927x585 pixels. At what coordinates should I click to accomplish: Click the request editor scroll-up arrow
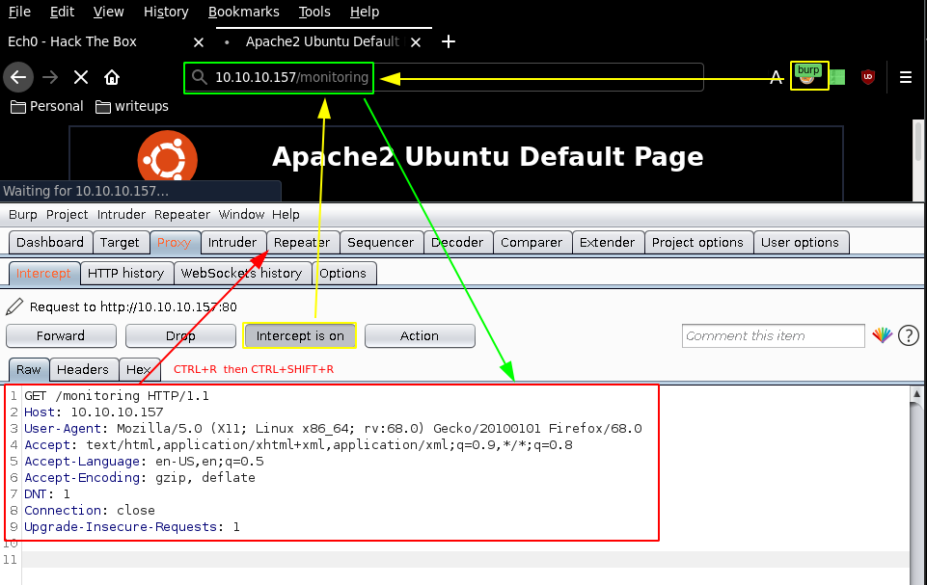916,393
